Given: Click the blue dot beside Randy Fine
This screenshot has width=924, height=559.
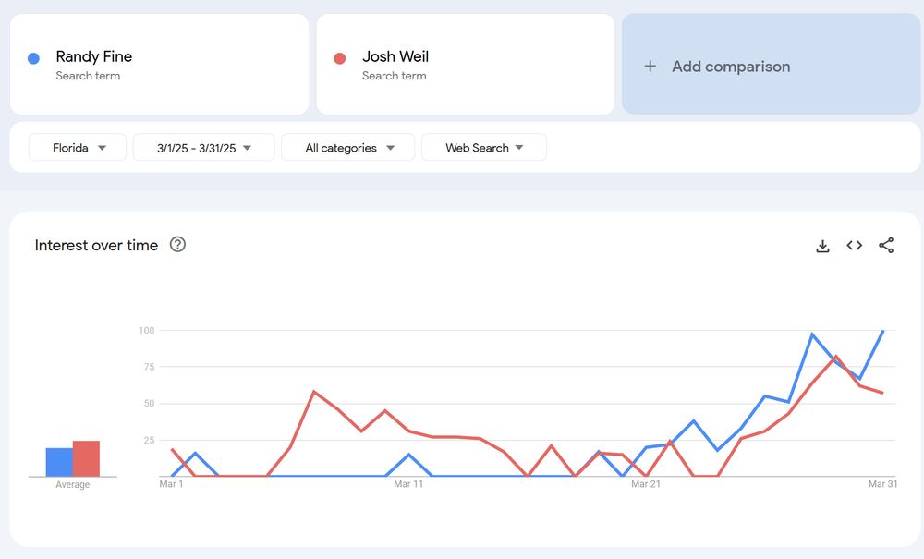Looking at the screenshot, I should (34, 58).
